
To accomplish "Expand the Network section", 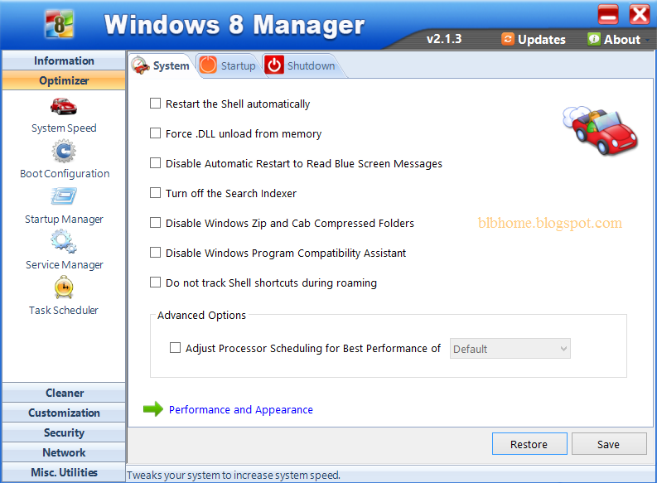I will pos(64,452).
